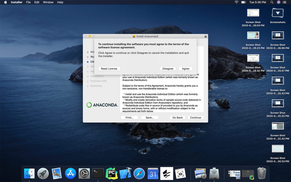Open Safari compass icon in Dock

(x=139, y=174)
